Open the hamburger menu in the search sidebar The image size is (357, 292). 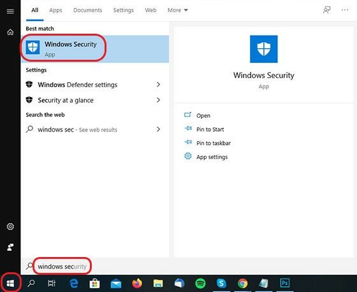click(10, 11)
